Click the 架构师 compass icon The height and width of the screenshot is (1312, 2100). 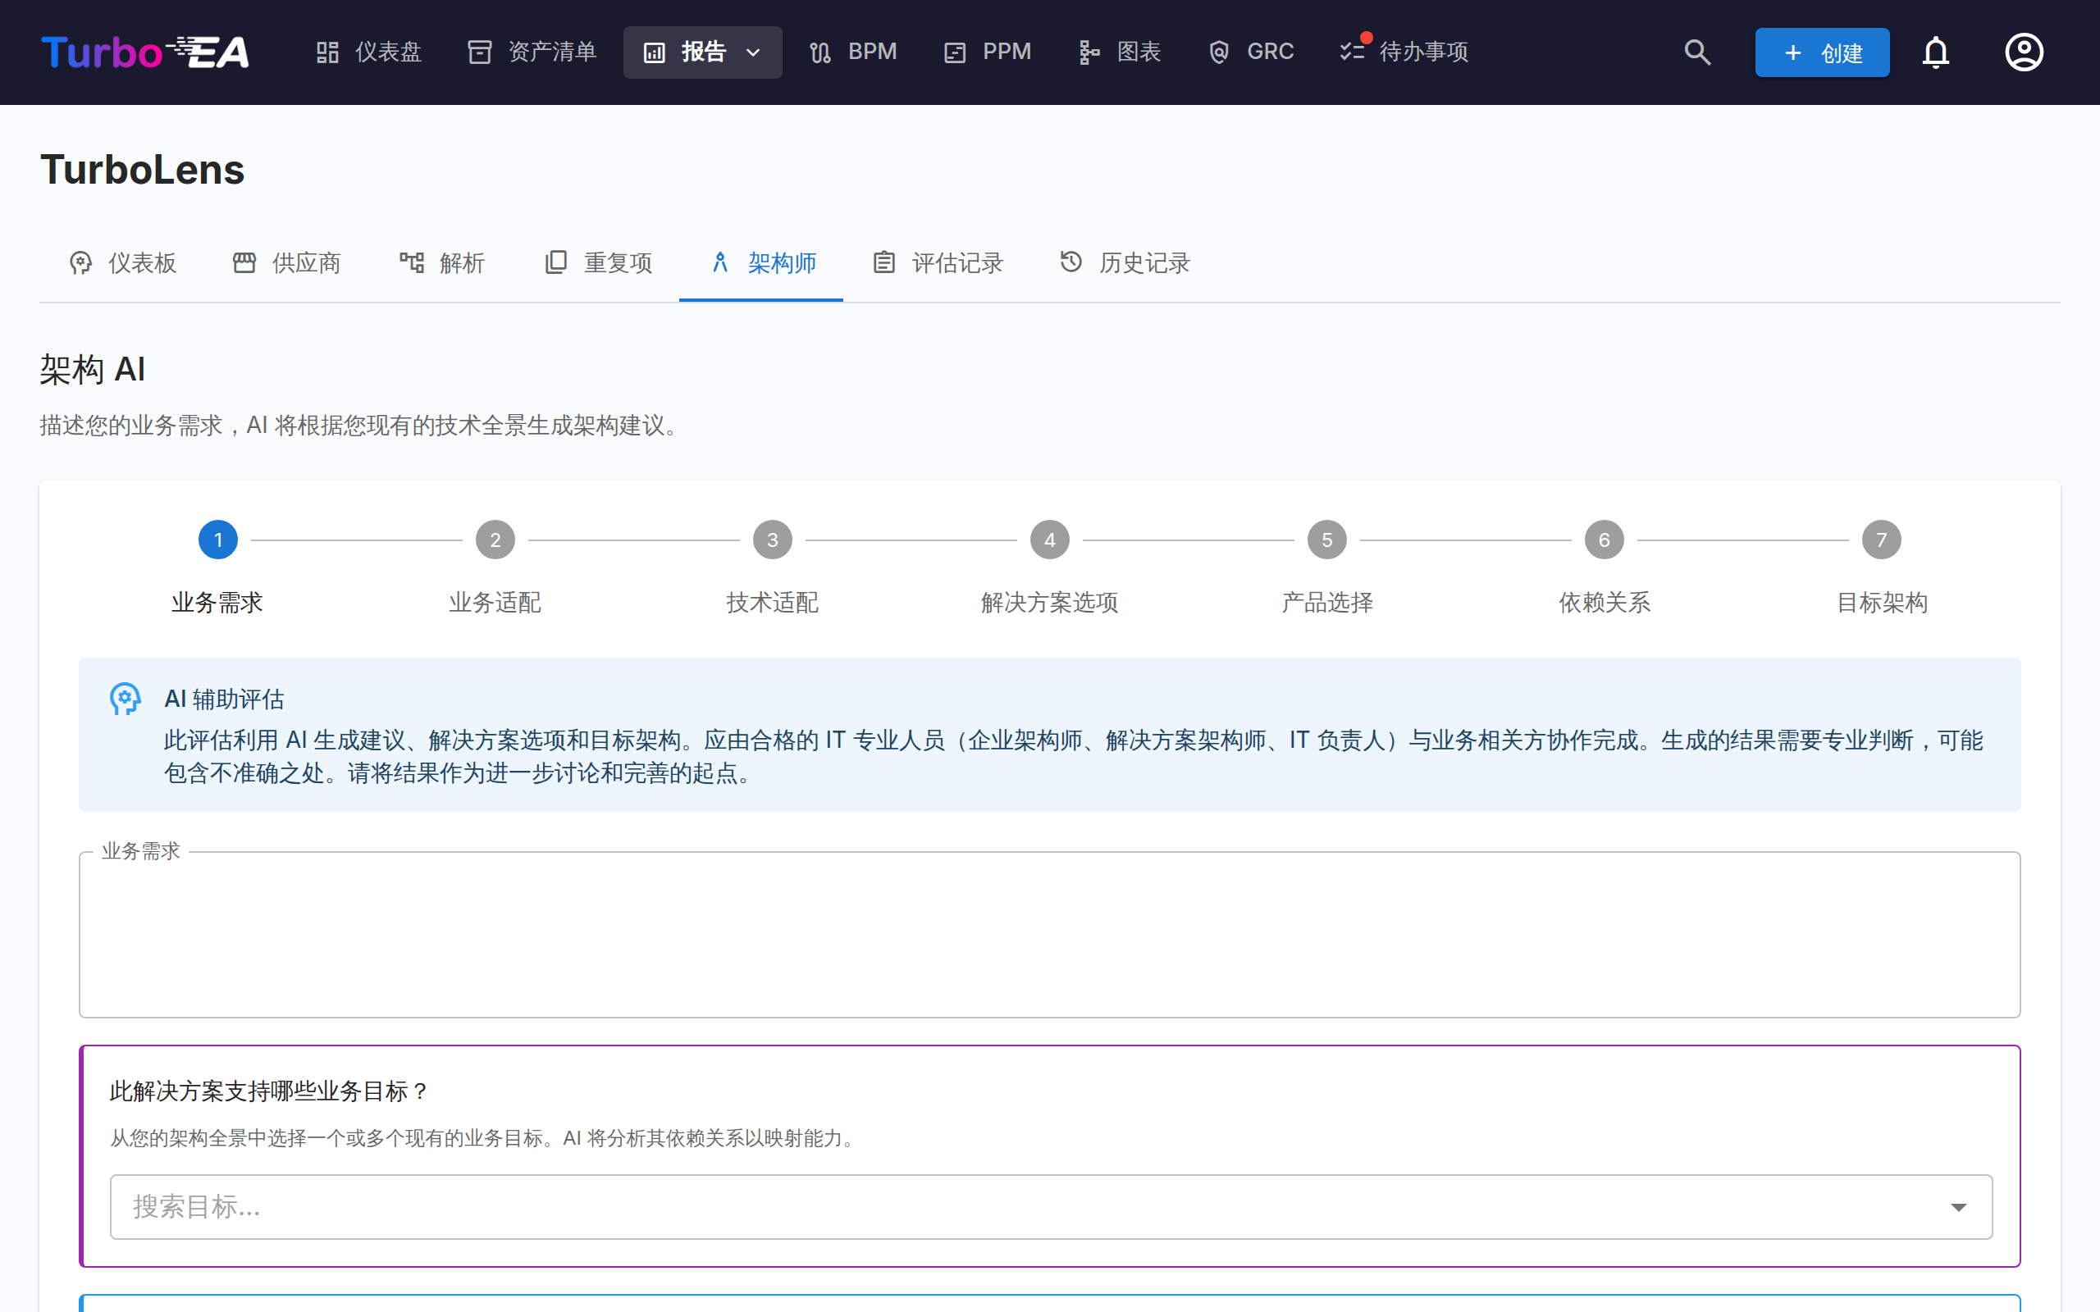(x=720, y=262)
